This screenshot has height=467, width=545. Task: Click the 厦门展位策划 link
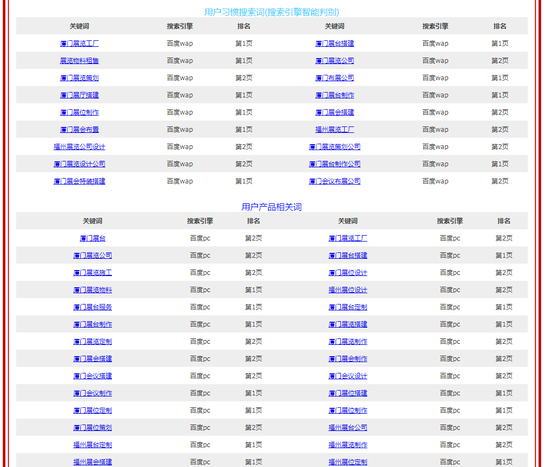pyautogui.click(x=93, y=428)
